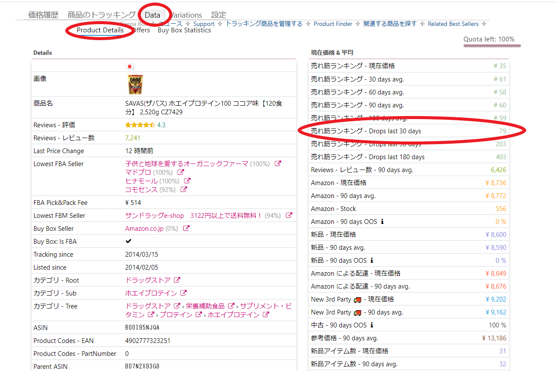Select Tracking since date 2014/03/15
This screenshot has width=557, height=371.
click(142, 254)
